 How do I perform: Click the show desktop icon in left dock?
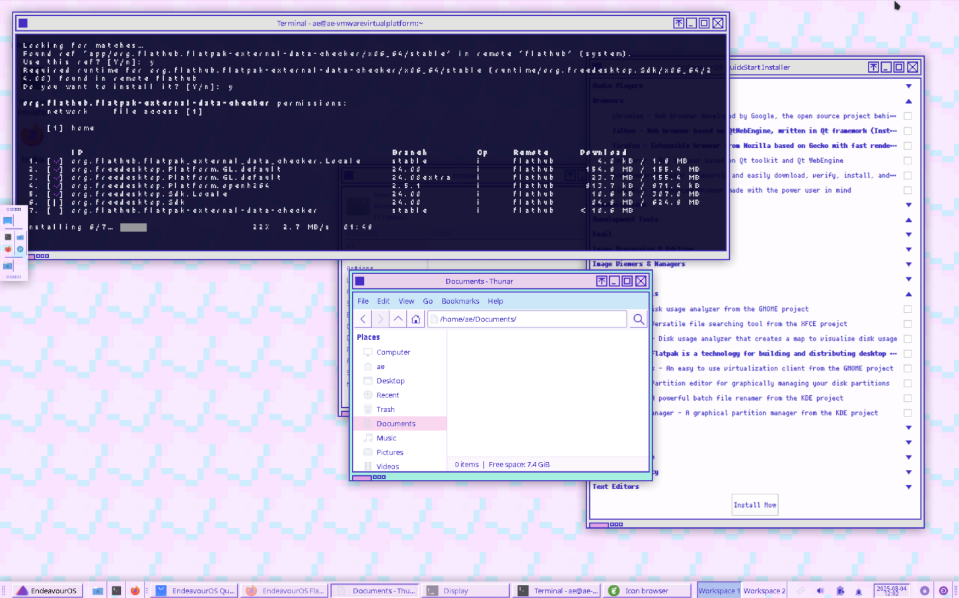(x=8, y=220)
